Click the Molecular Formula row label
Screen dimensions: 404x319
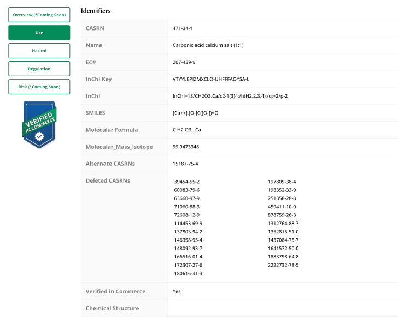[112, 130]
